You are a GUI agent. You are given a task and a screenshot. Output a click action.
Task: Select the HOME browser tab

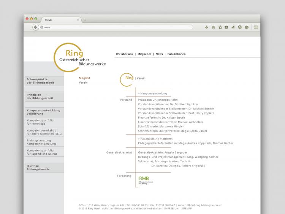point(62,20)
